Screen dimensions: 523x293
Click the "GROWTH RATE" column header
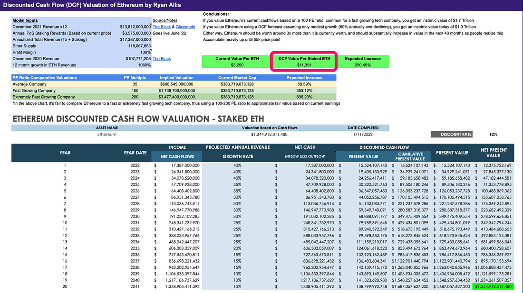point(238,156)
